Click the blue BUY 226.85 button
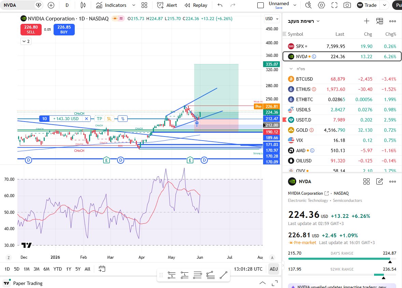The height and width of the screenshot is (288, 402). [x=64, y=29]
